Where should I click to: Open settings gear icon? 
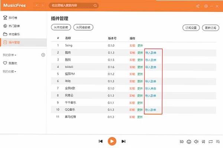pyautogui.click(x=206, y=6)
